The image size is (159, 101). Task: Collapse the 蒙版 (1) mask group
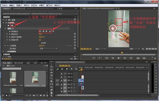5,29
